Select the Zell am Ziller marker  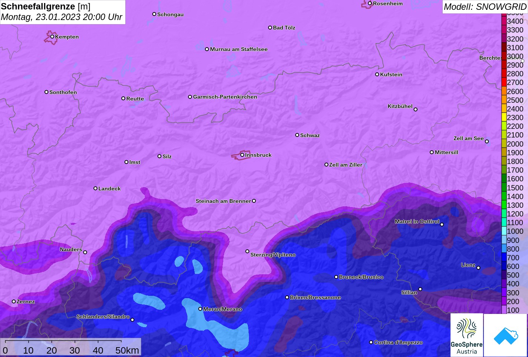327,165
